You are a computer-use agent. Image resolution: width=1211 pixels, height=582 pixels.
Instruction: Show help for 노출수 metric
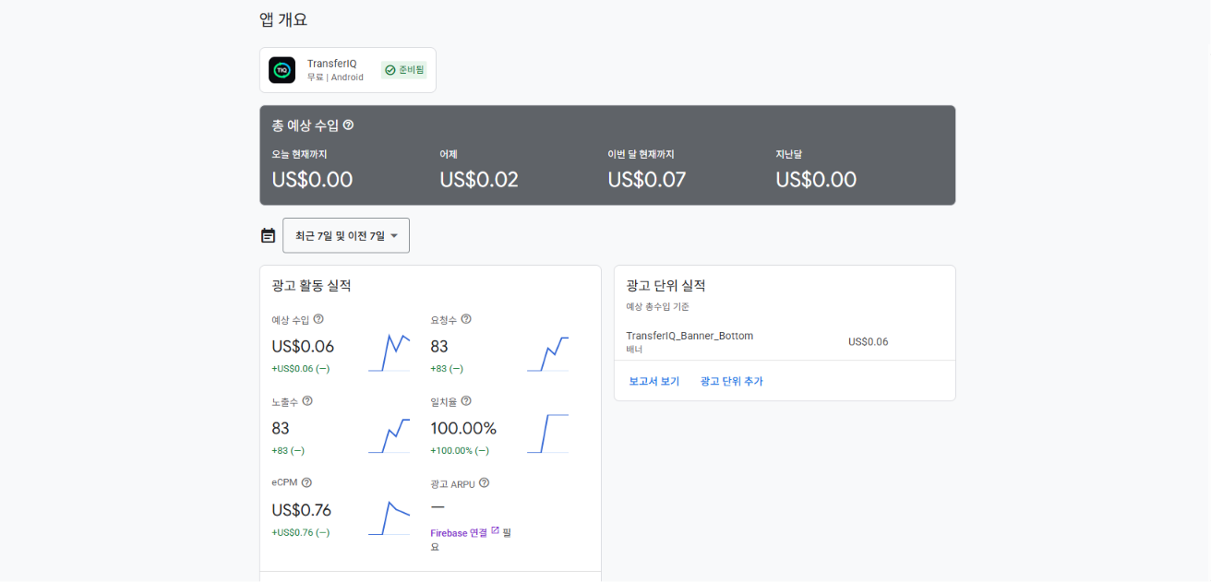pos(307,401)
